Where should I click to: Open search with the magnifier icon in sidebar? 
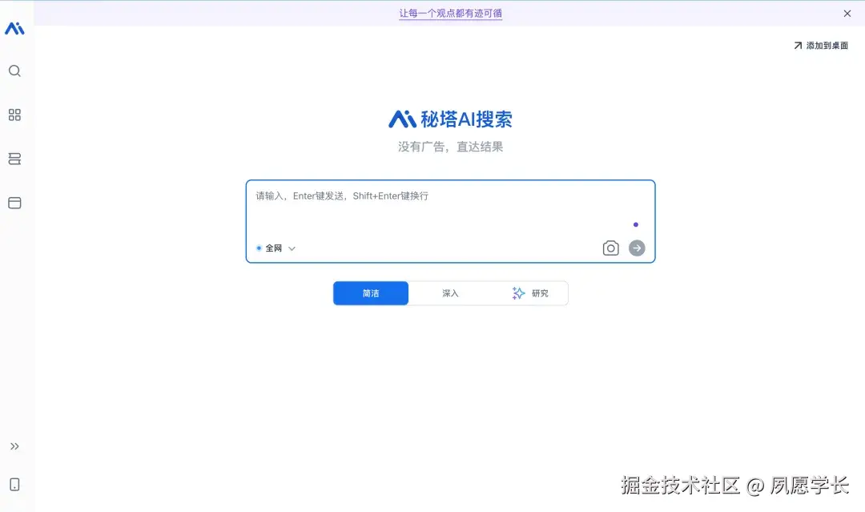pyautogui.click(x=14, y=71)
